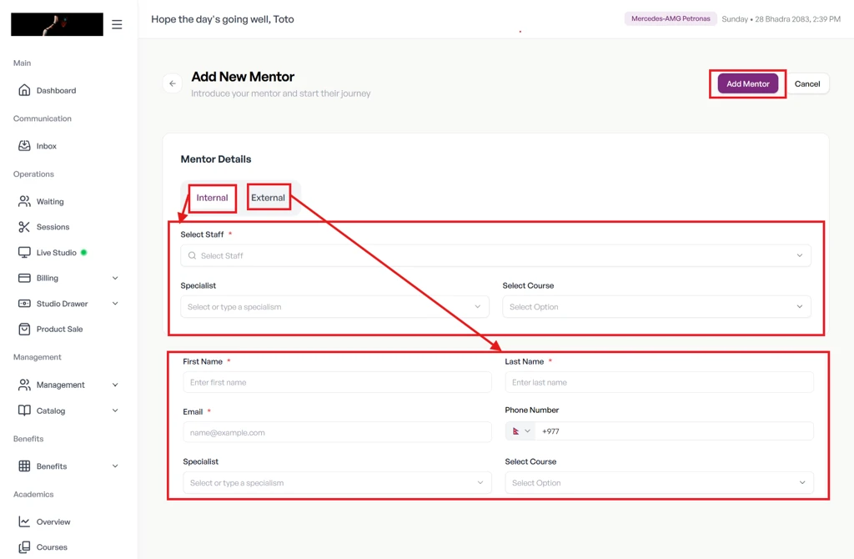Screen dimensions: 854x559
Task: Open the Select Staff dropdown
Action: tap(495, 255)
